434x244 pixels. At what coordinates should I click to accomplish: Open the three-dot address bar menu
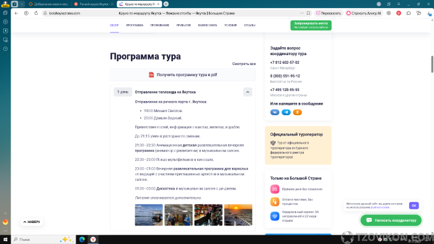[302, 13]
